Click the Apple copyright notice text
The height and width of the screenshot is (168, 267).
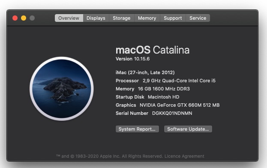point(109,156)
